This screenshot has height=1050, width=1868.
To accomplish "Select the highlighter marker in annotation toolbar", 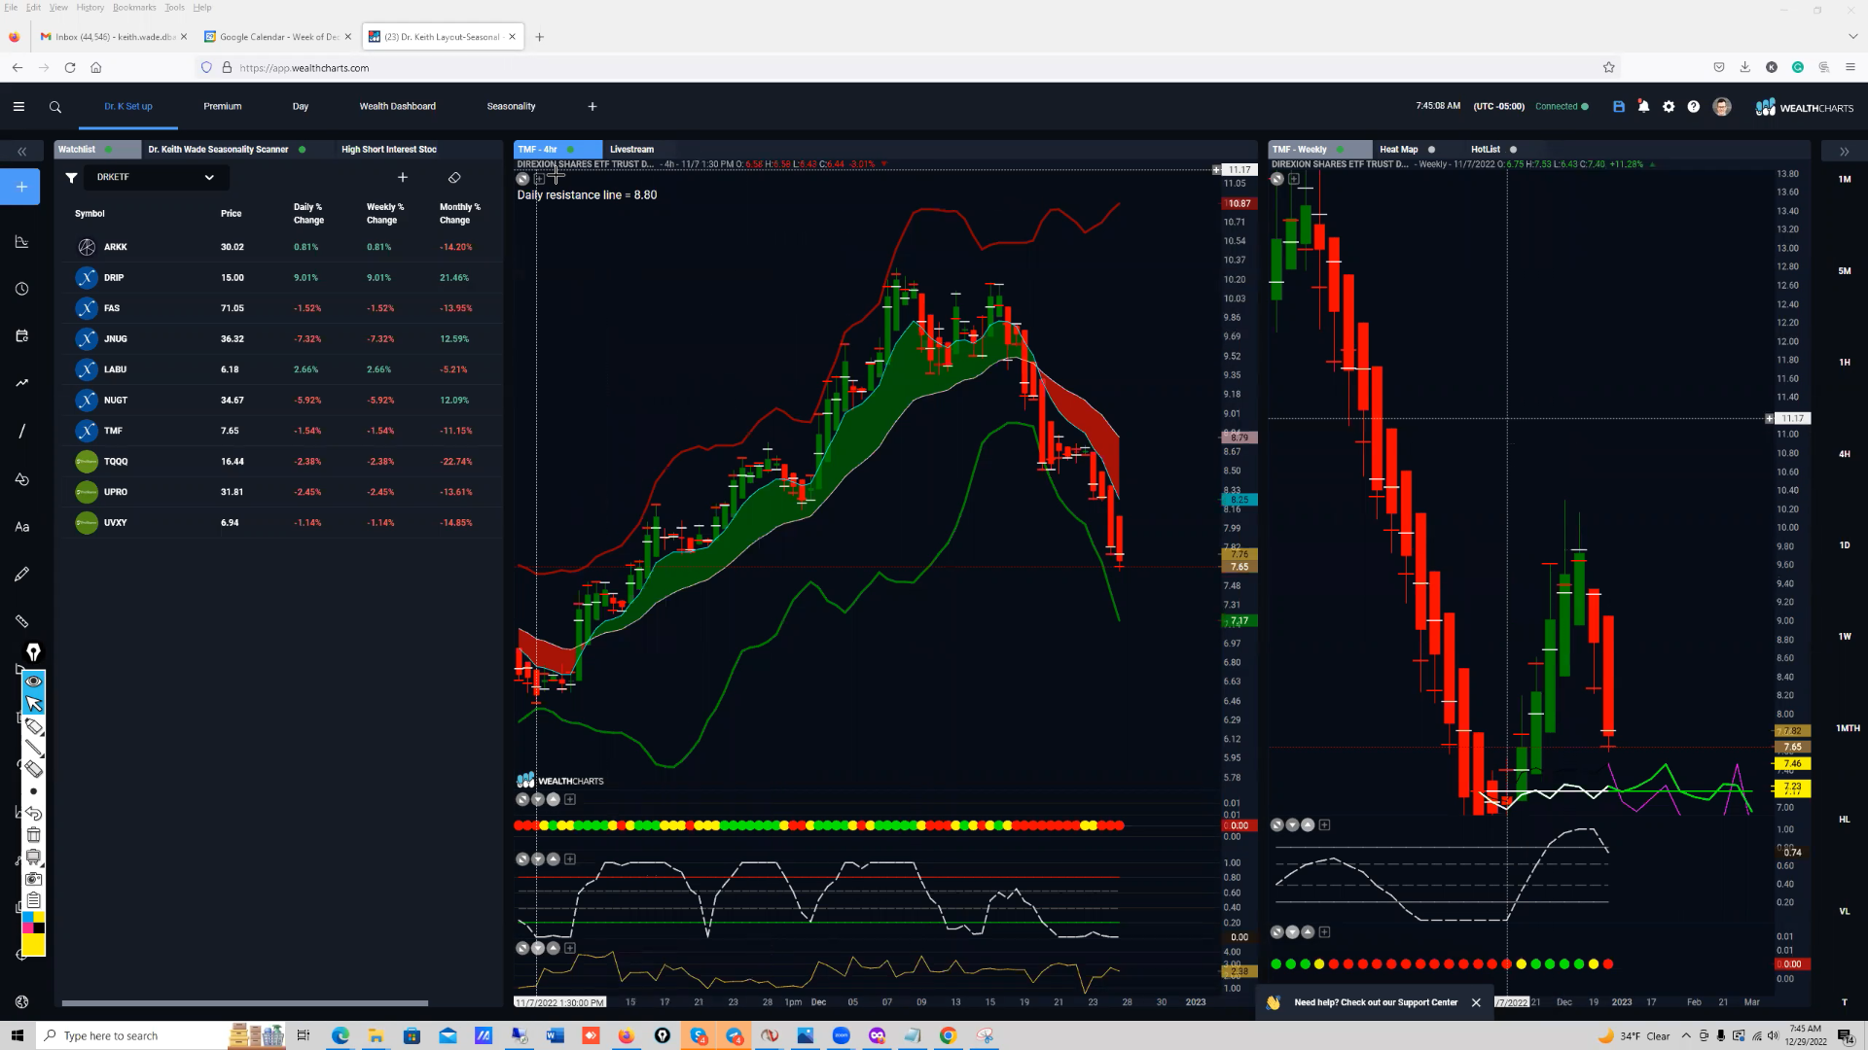I will point(33,727).
